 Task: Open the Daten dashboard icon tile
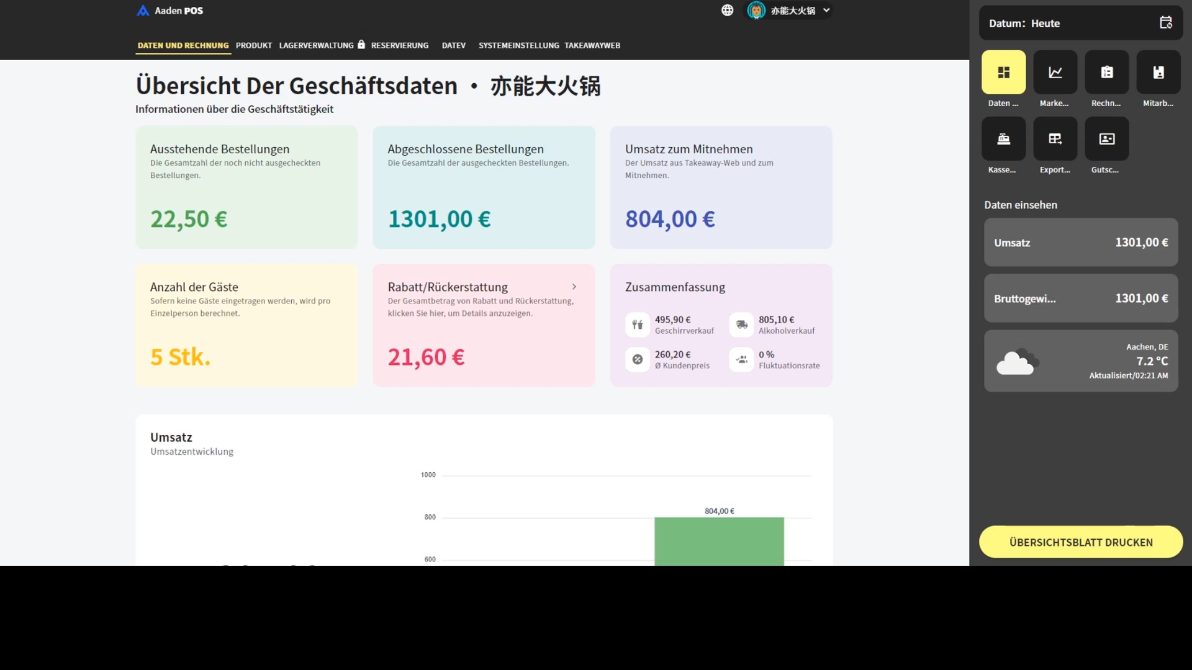pos(1003,73)
